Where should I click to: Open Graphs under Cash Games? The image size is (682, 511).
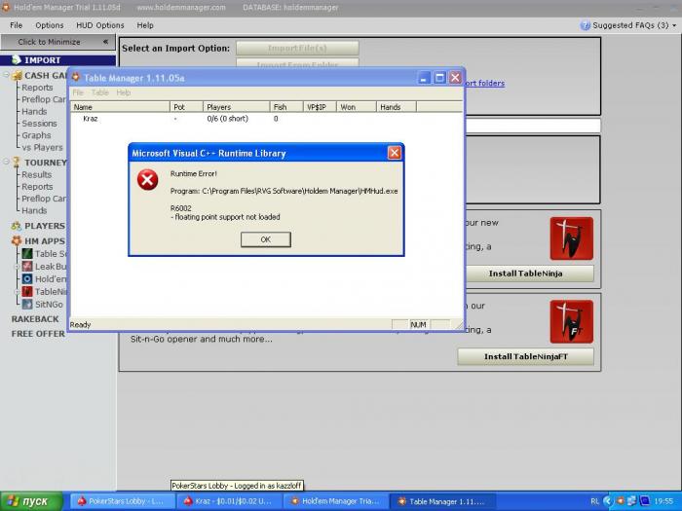click(x=36, y=135)
